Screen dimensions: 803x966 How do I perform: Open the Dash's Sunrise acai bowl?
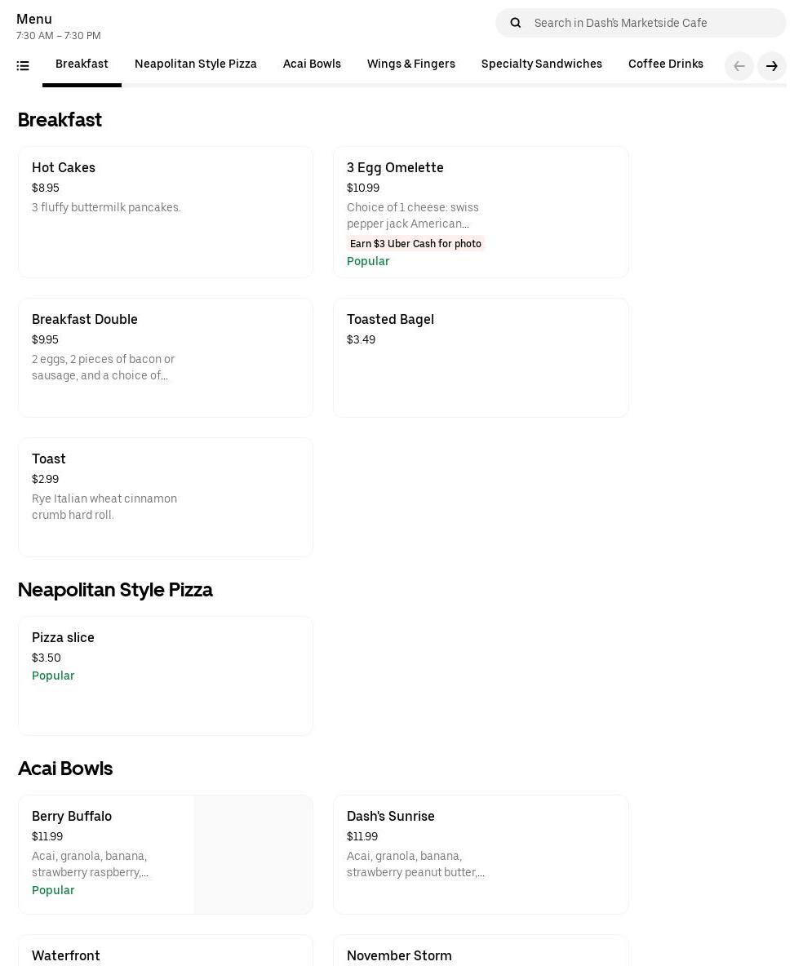click(481, 854)
